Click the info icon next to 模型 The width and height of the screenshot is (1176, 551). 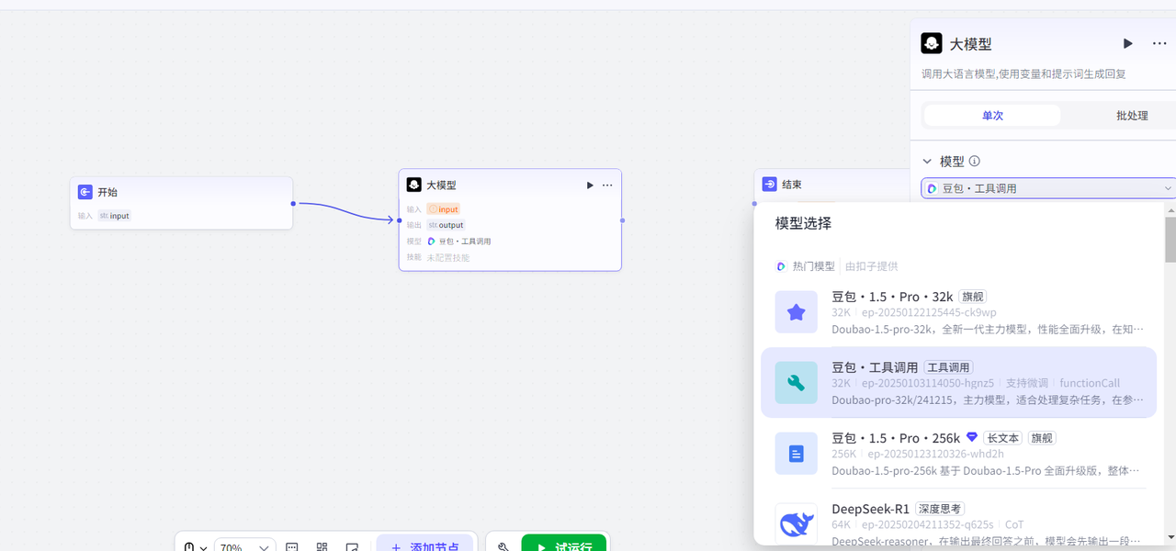[x=975, y=161]
